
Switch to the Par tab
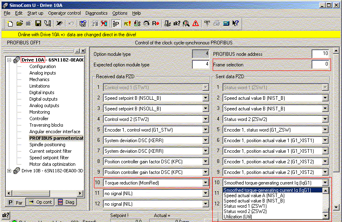[15, 202]
